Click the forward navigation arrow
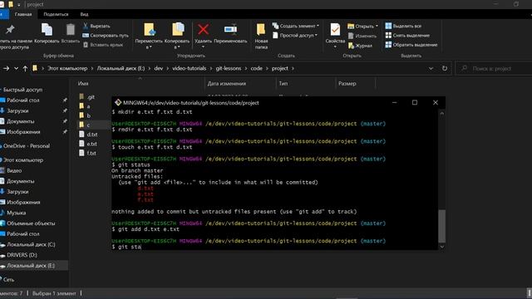The image size is (532, 299). [x=6, y=68]
